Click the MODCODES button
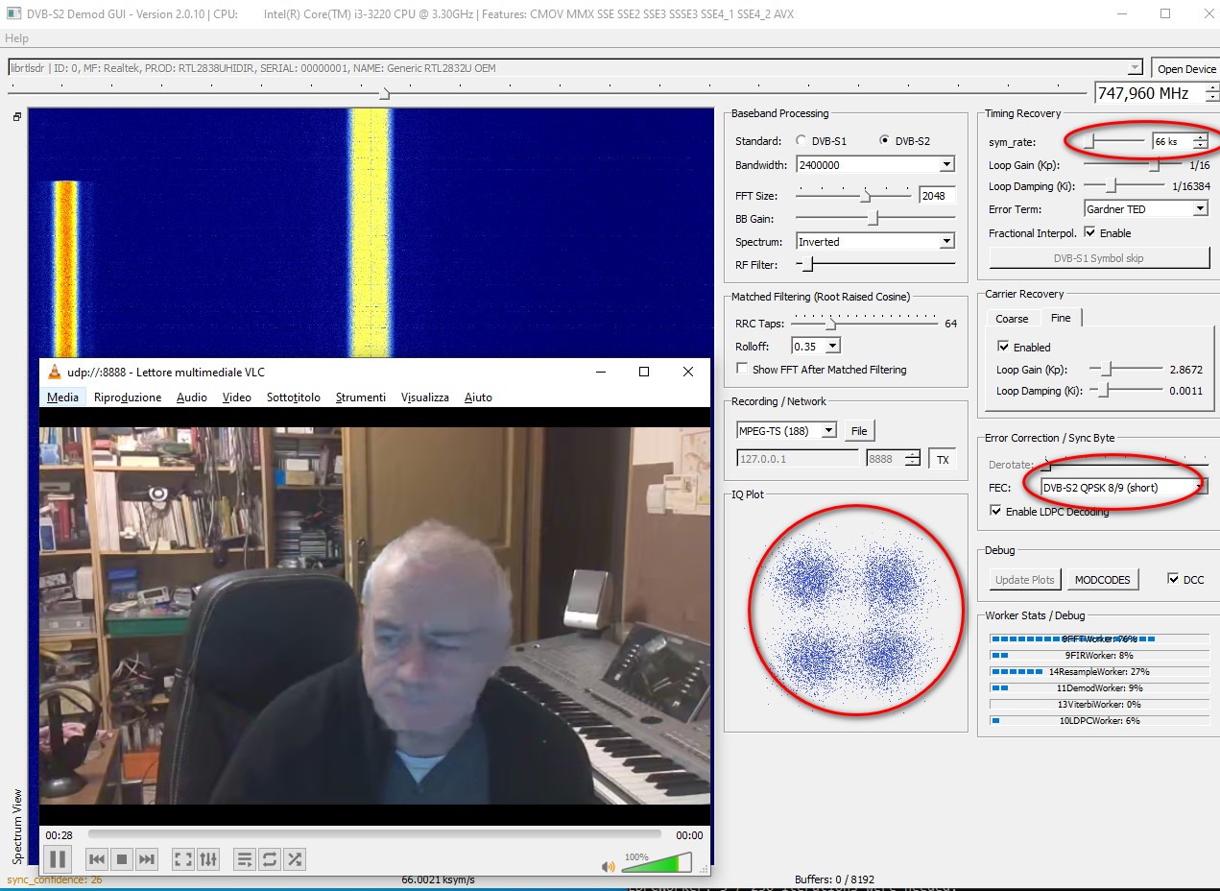Screen dimensions: 1220x891 tap(1102, 580)
